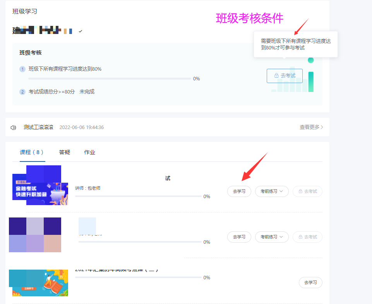
Task: Open the purple mosaic course thumbnail
Action: 35,235
